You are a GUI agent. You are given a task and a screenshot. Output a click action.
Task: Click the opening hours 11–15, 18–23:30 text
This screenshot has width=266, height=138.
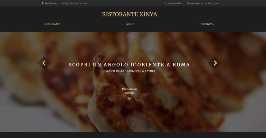209,3
